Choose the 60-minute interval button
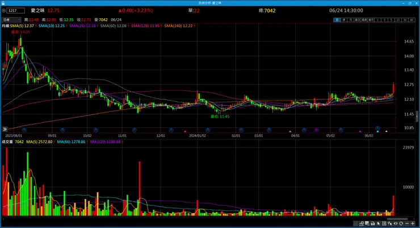Image resolution: width=420 pixels, height=228 pixels. click(x=411, y=20)
